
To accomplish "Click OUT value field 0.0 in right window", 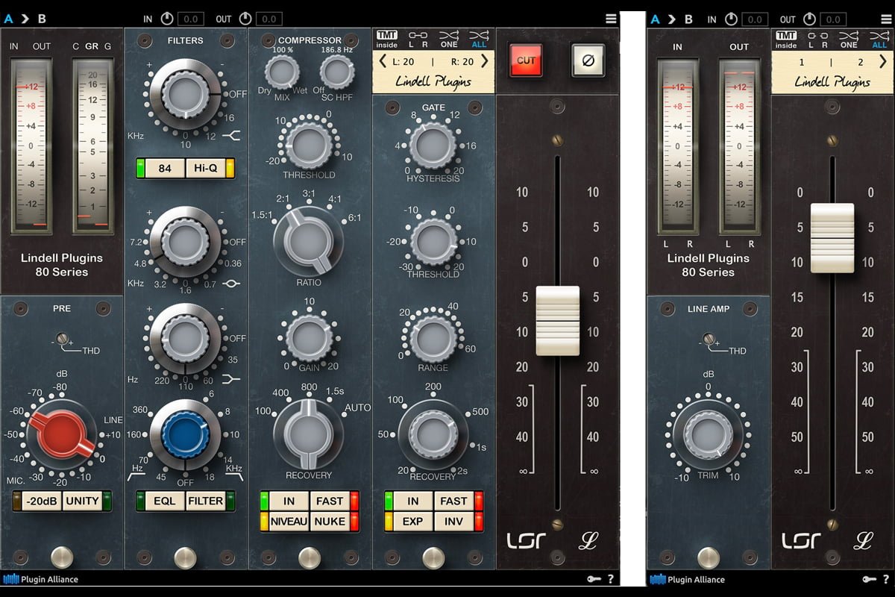I will (834, 19).
